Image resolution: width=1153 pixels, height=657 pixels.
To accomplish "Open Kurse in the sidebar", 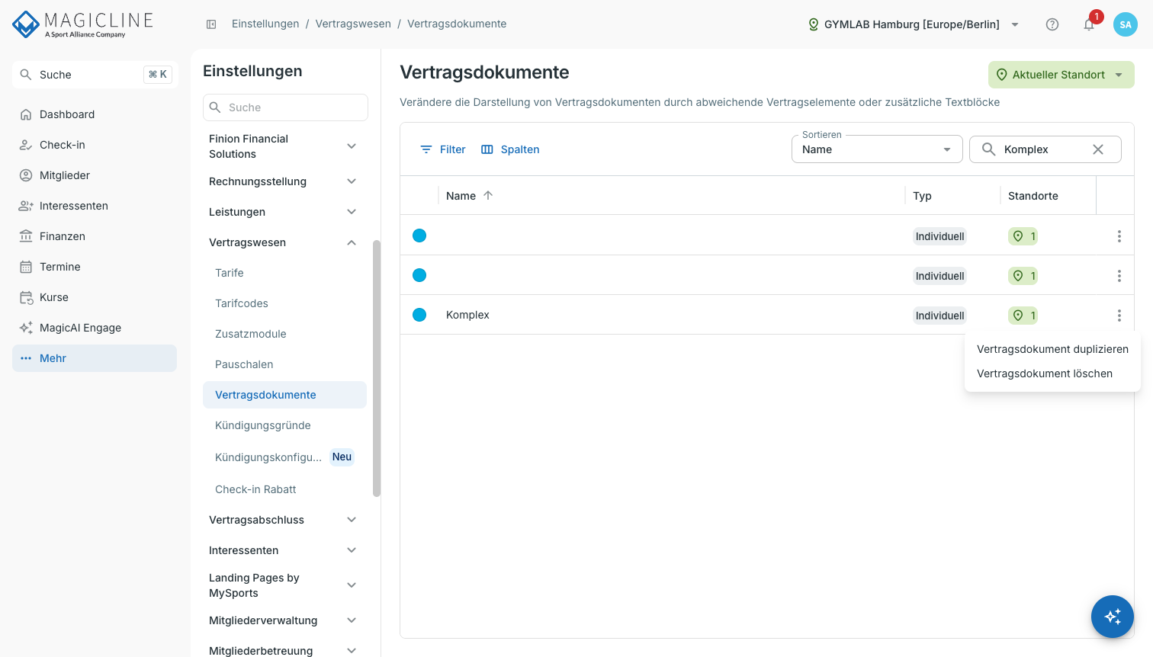I will click(95, 297).
